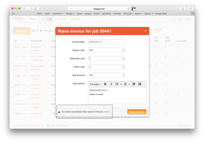204x142 pixels.
Task: Expand bullet list style options
Action: coord(121,84)
